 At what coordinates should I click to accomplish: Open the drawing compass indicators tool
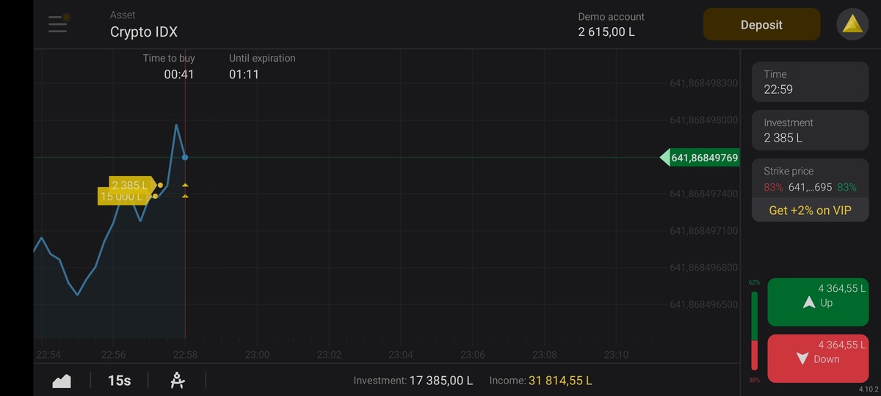pyautogui.click(x=177, y=380)
